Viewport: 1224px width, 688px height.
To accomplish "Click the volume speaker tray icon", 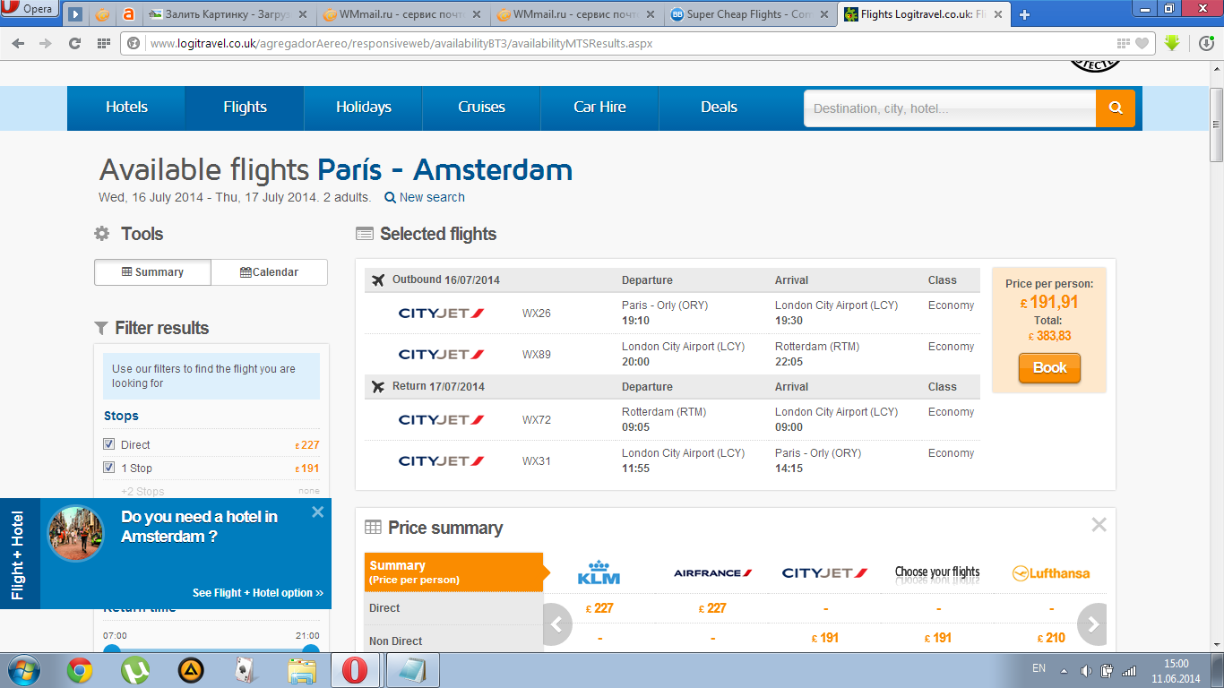I will click(1086, 670).
